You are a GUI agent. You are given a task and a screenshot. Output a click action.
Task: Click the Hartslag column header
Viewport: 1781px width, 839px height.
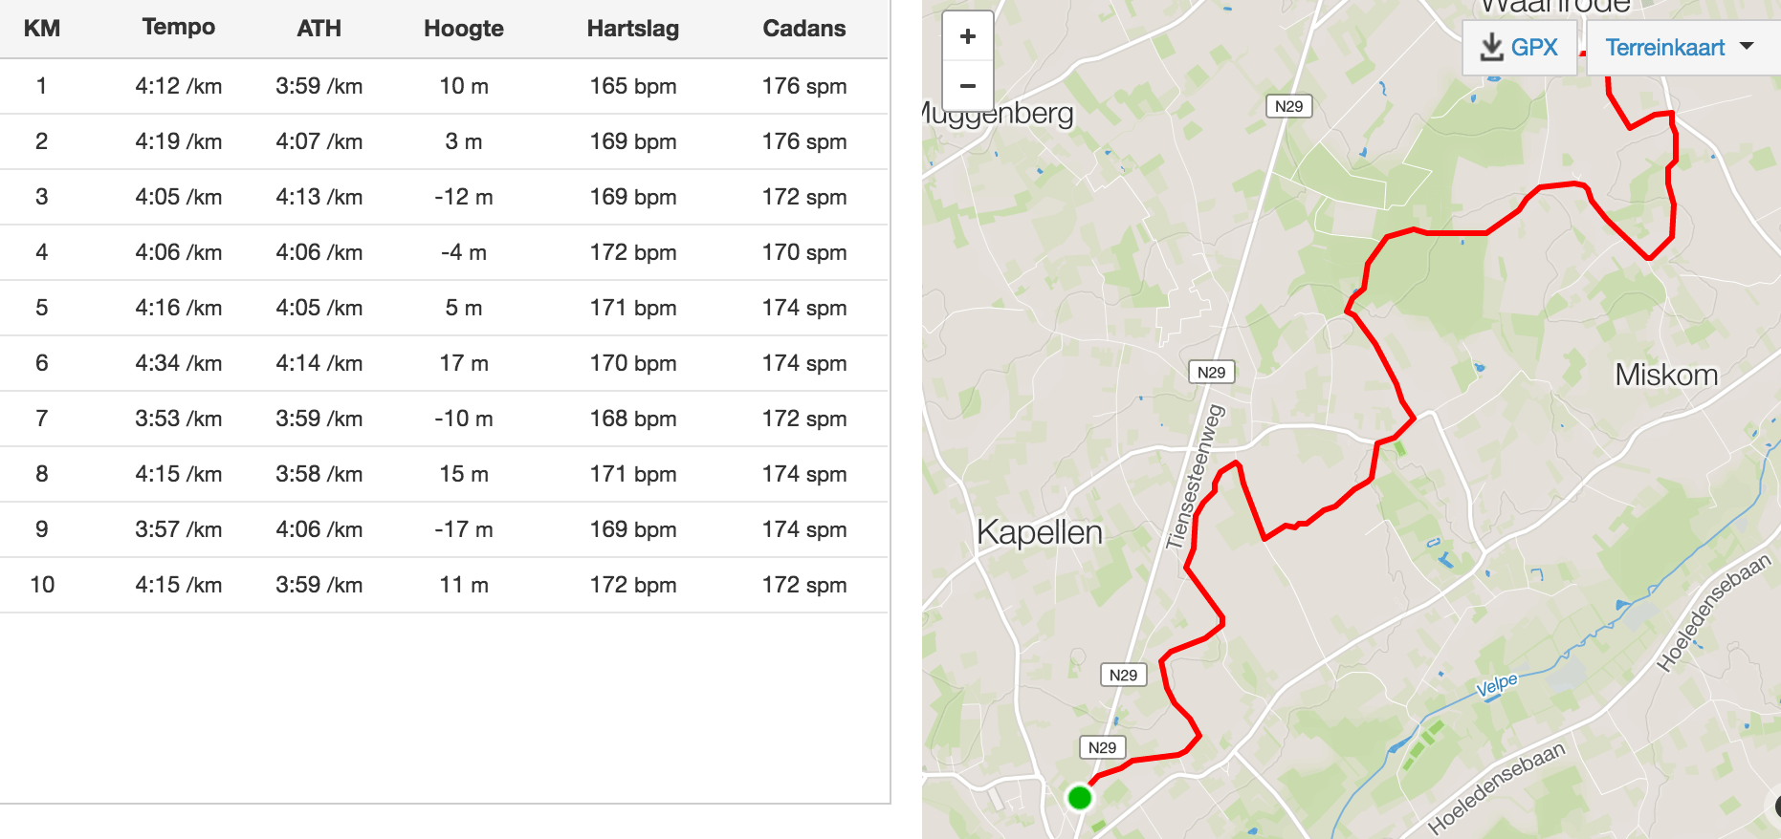(633, 29)
